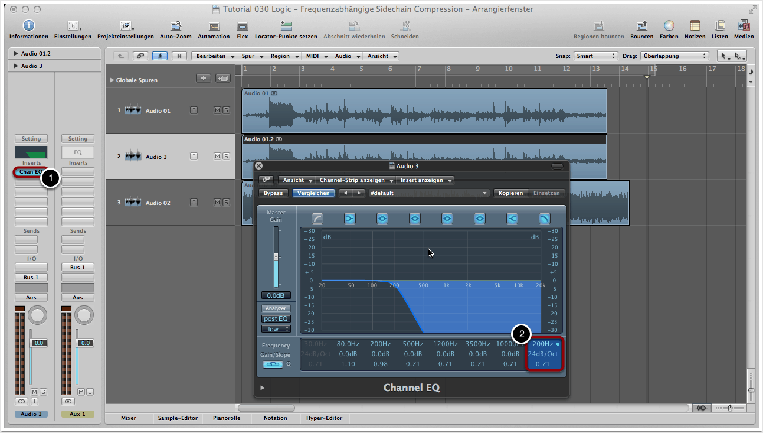The image size is (763, 433).
Task: Open the Farben color palette icon
Action: (669, 27)
